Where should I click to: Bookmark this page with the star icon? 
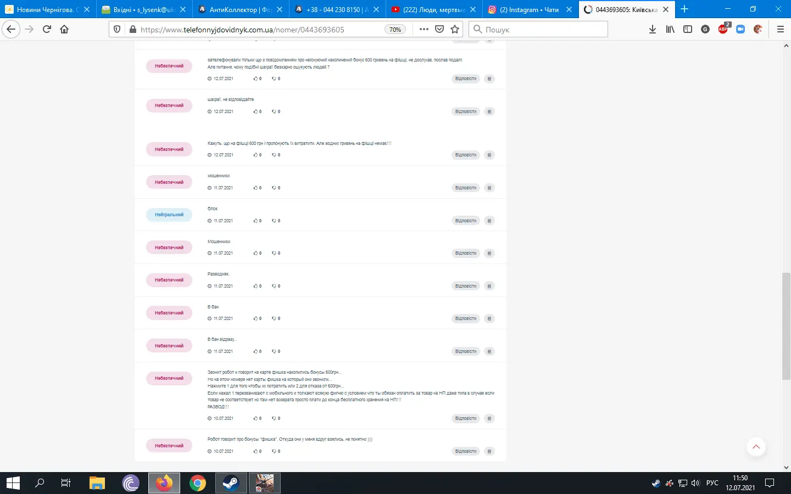click(455, 29)
